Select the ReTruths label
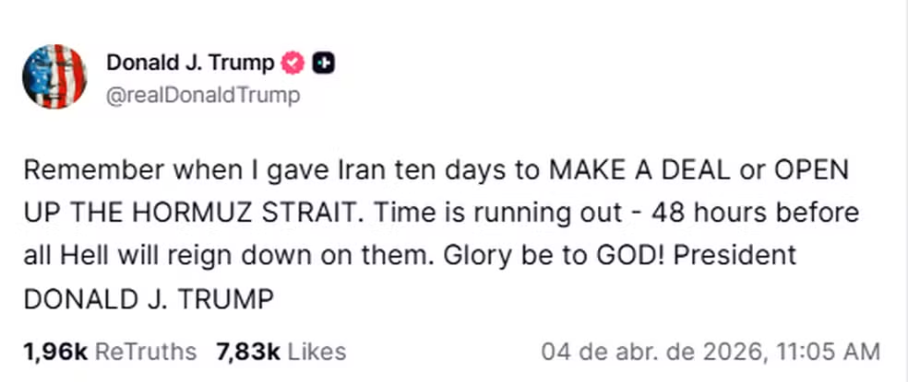The image size is (908, 382). [x=146, y=351]
